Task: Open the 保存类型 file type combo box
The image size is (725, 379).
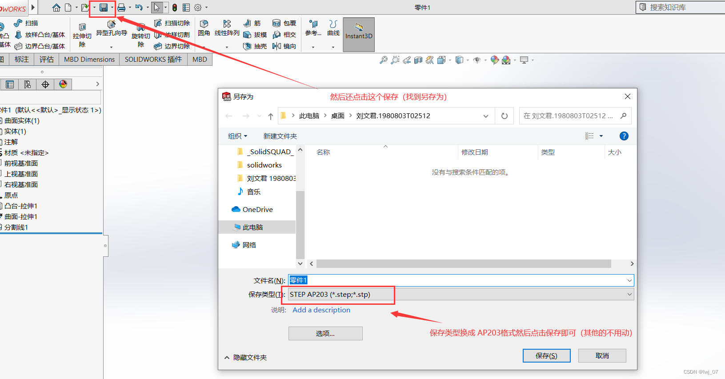Action: pyautogui.click(x=461, y=294)
